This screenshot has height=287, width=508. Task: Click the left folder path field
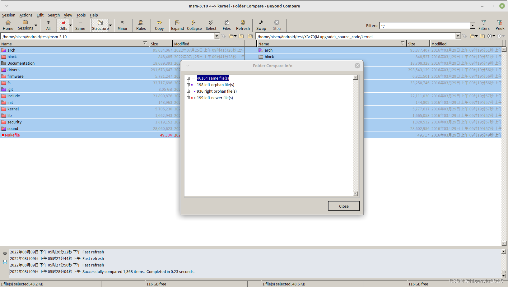pos(108,36)
